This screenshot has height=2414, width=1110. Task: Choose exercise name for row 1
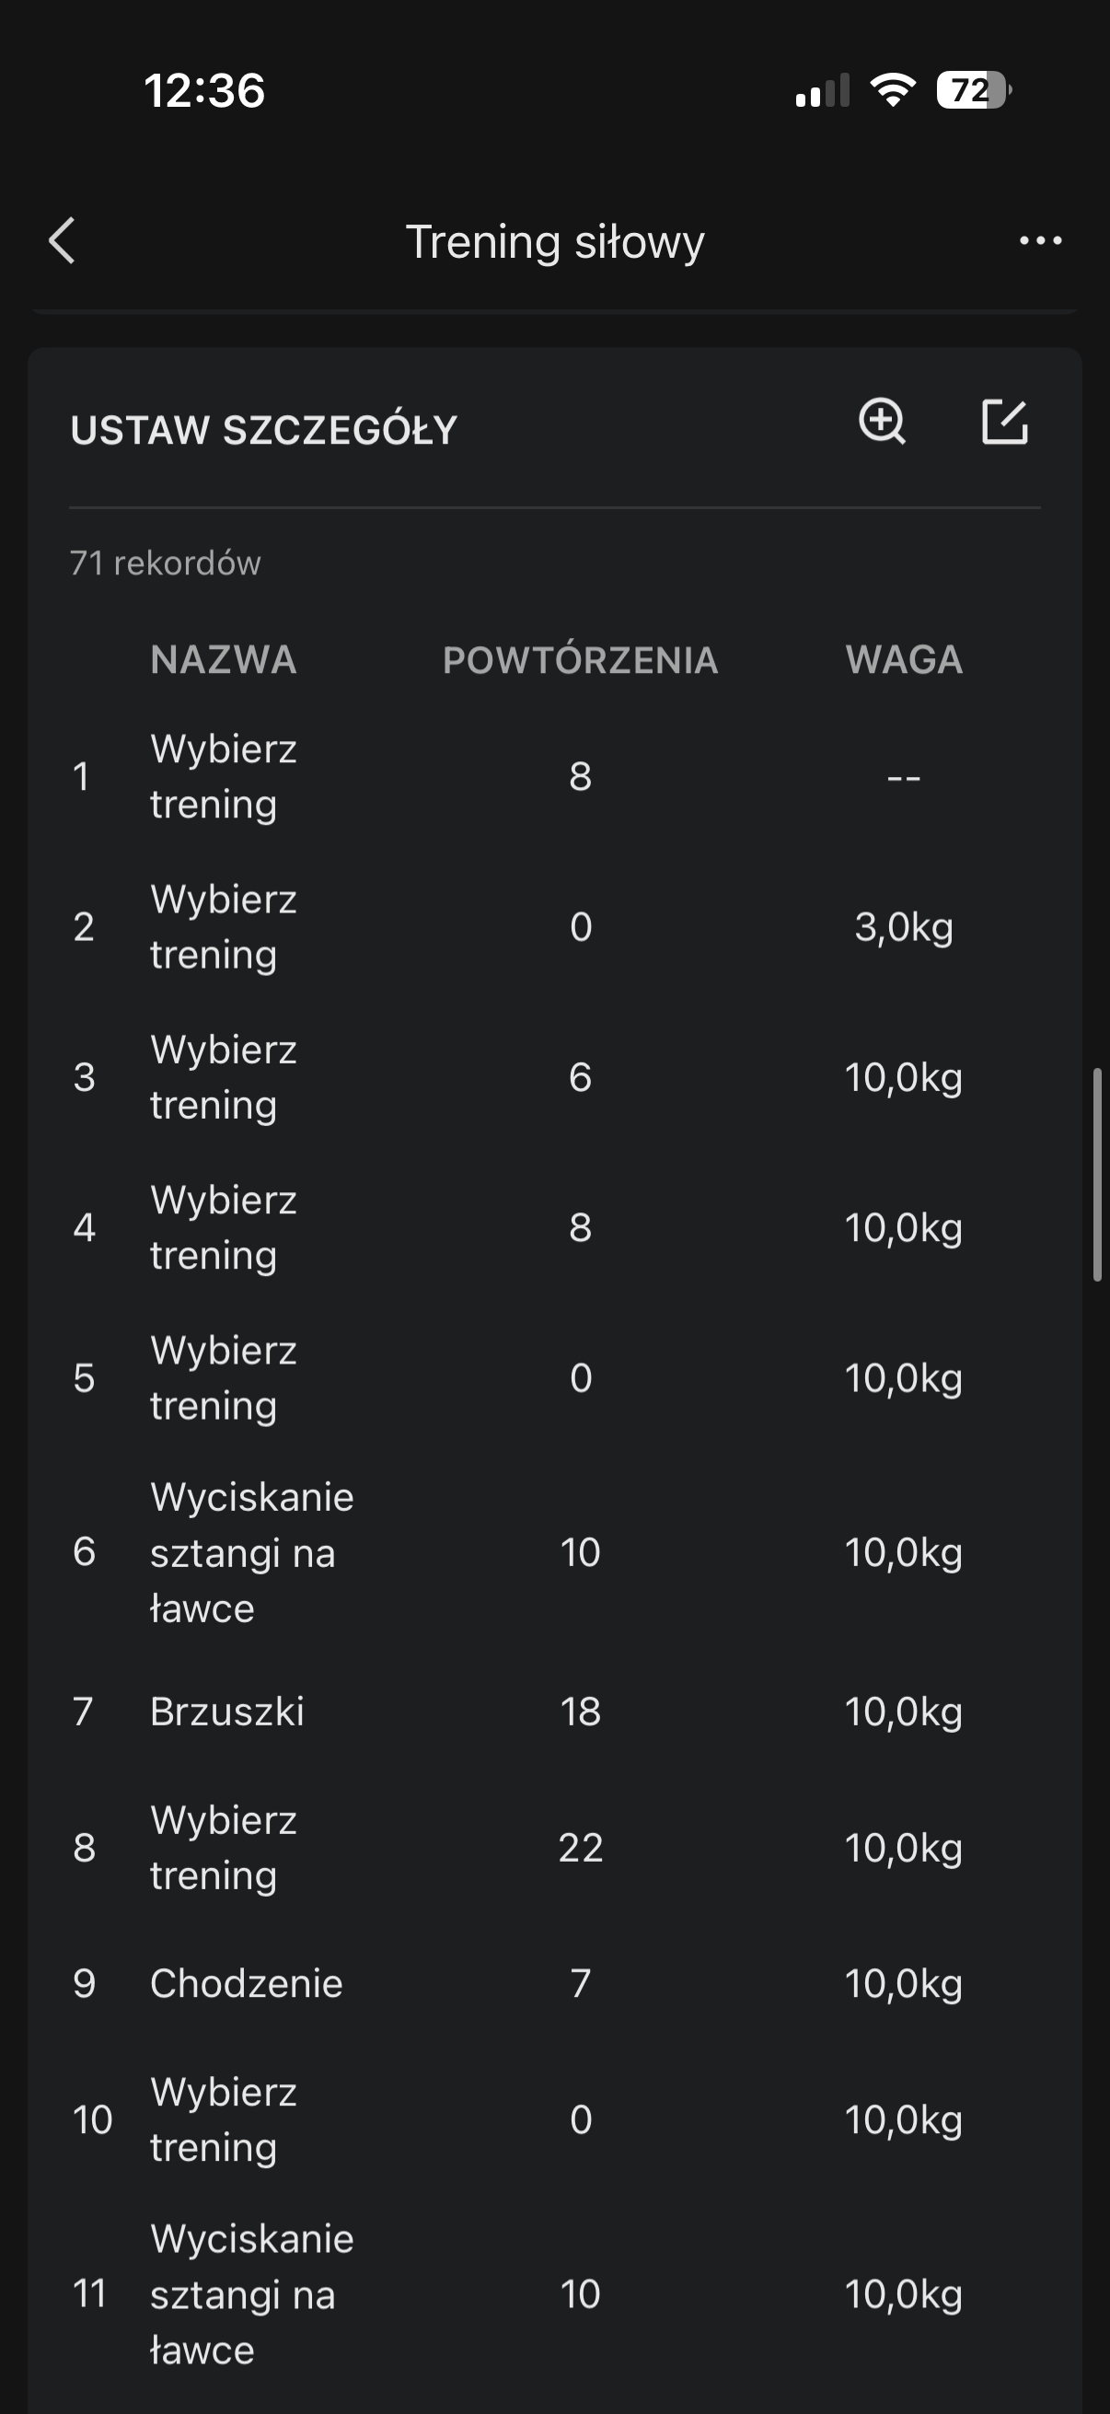click(x=223, y=776)
